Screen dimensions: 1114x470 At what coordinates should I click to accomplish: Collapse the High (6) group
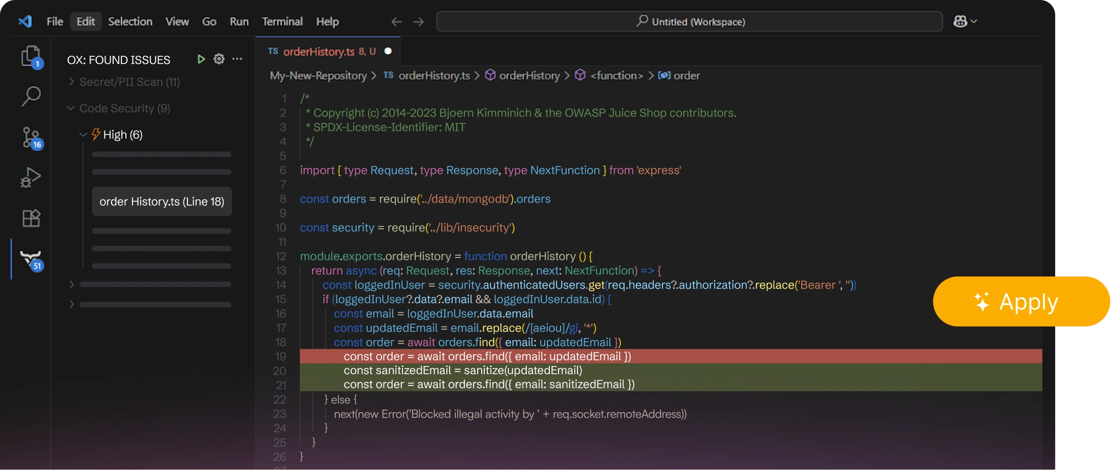pos(112,135)
